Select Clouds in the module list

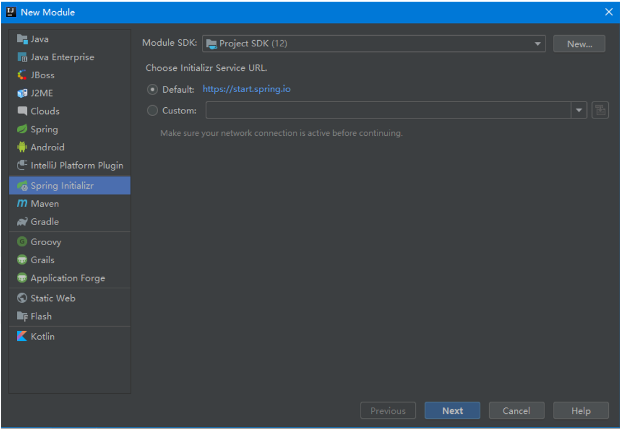(69, 111)
